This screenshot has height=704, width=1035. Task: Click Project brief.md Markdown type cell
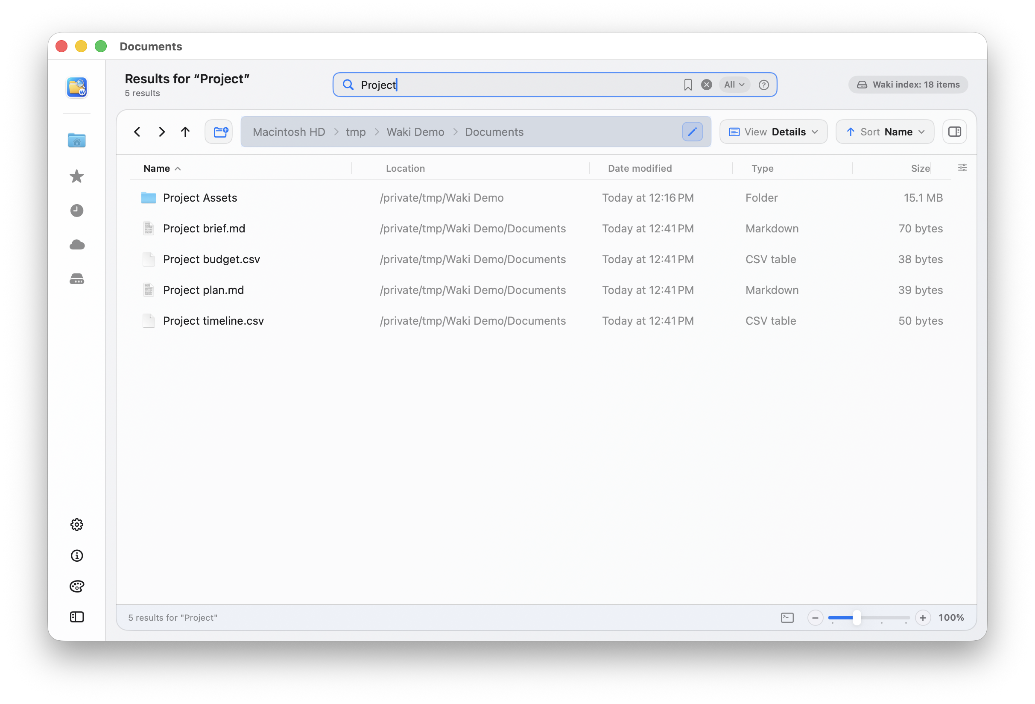[x=772, y=229]
